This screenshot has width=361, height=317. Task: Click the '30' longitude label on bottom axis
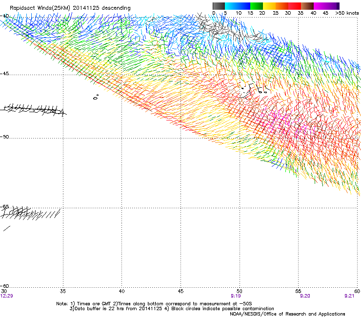(4, 291)
